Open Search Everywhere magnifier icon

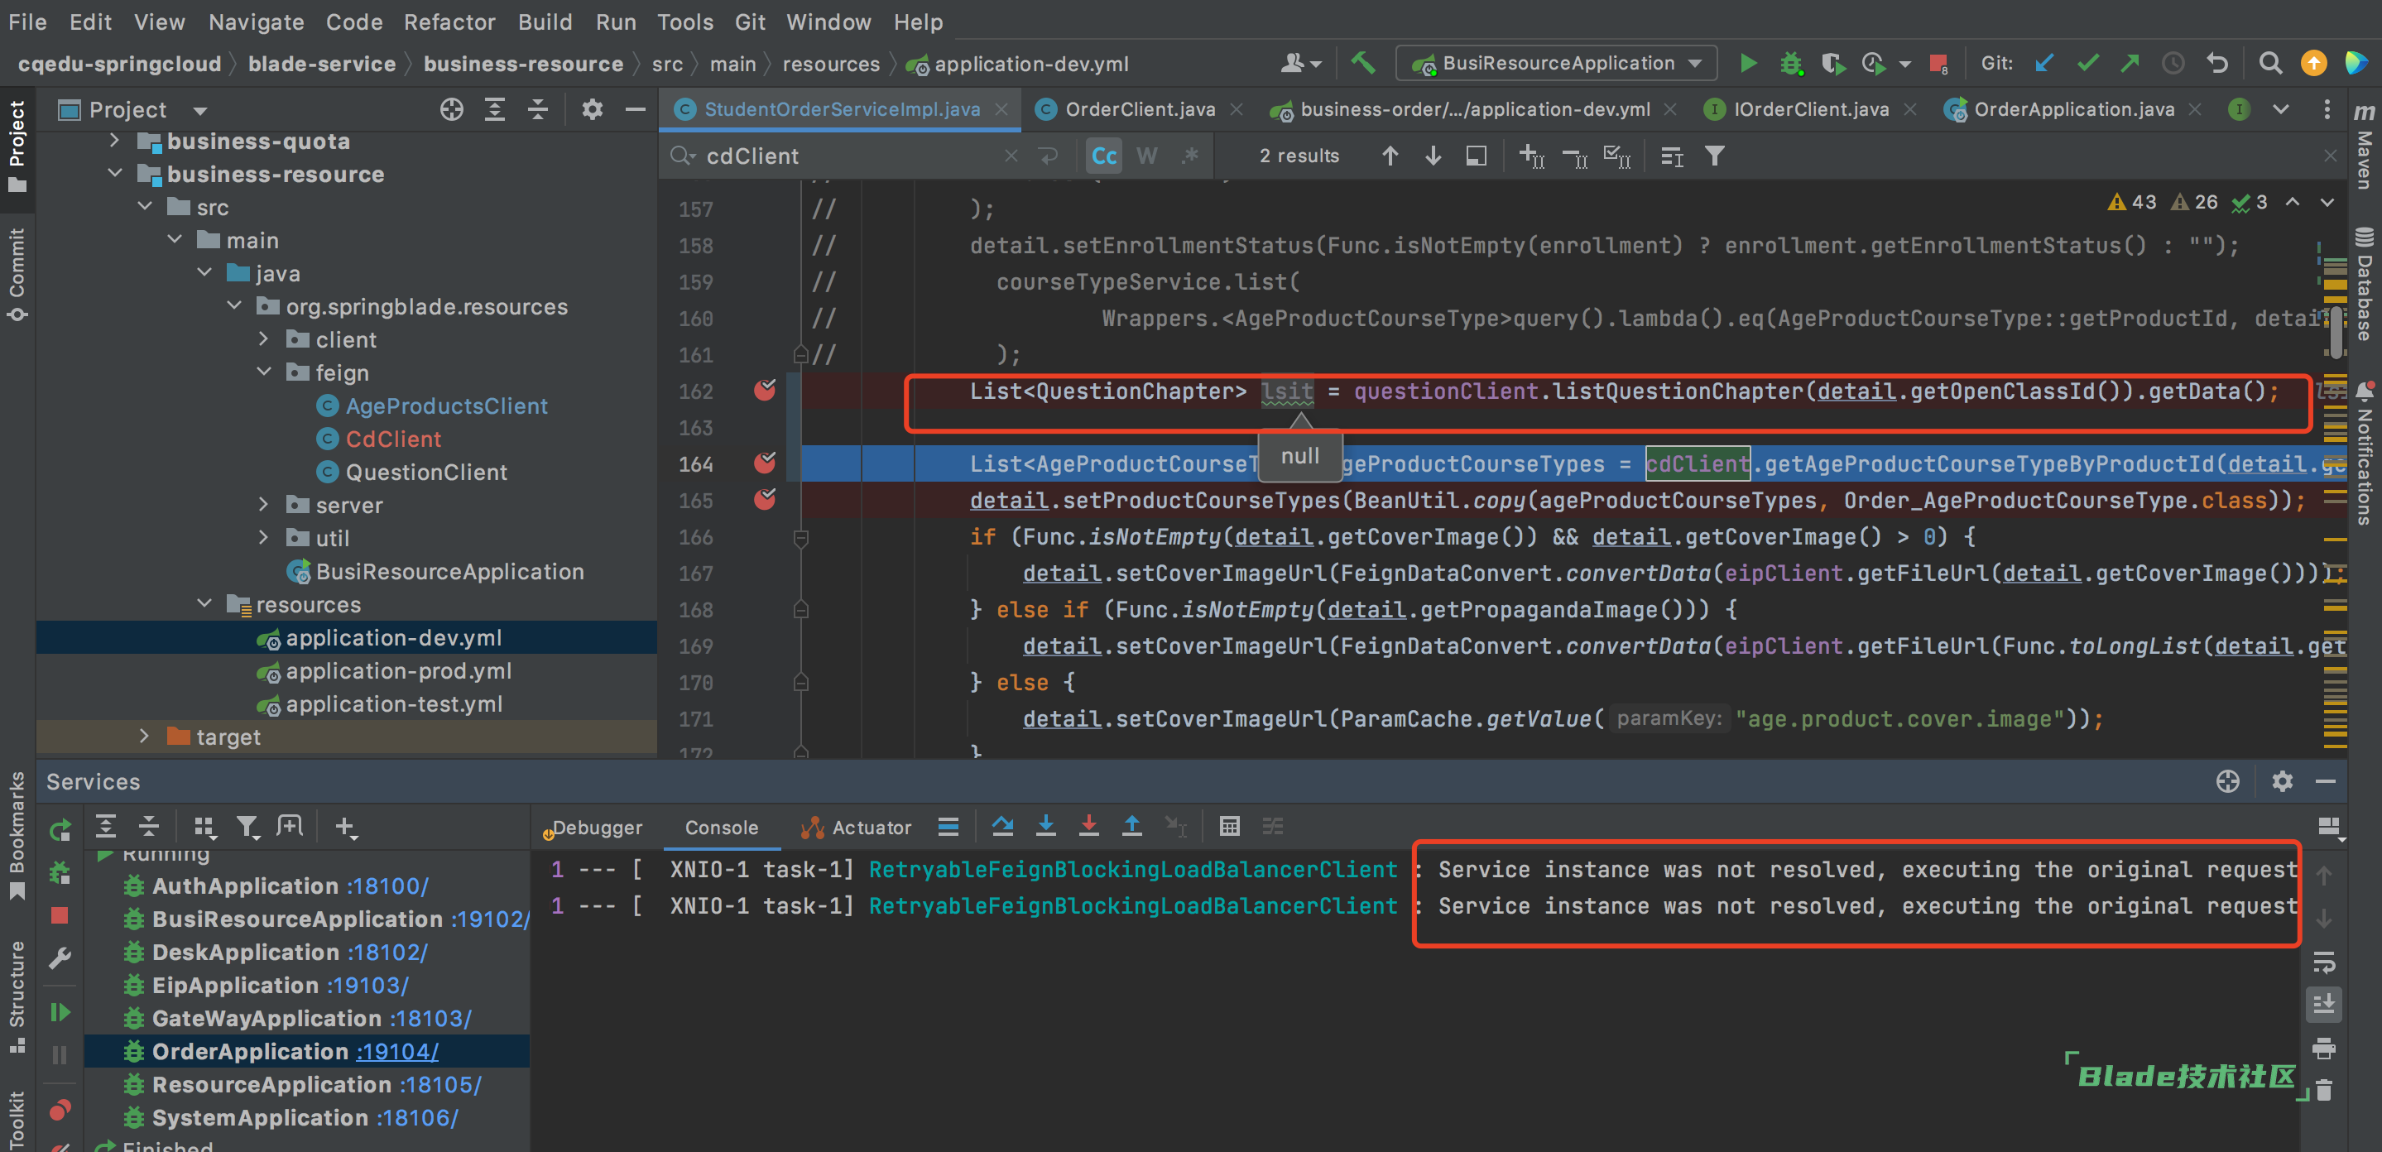(2269, 63)
